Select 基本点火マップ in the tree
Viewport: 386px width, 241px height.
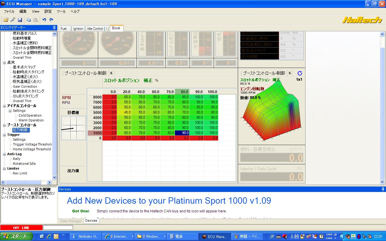pyautogui.click(x=24, y=67)
